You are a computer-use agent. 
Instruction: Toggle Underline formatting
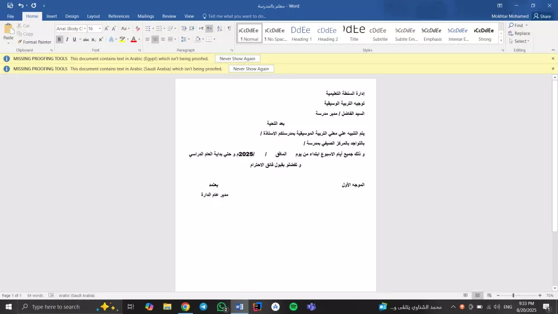coord(74,40)
